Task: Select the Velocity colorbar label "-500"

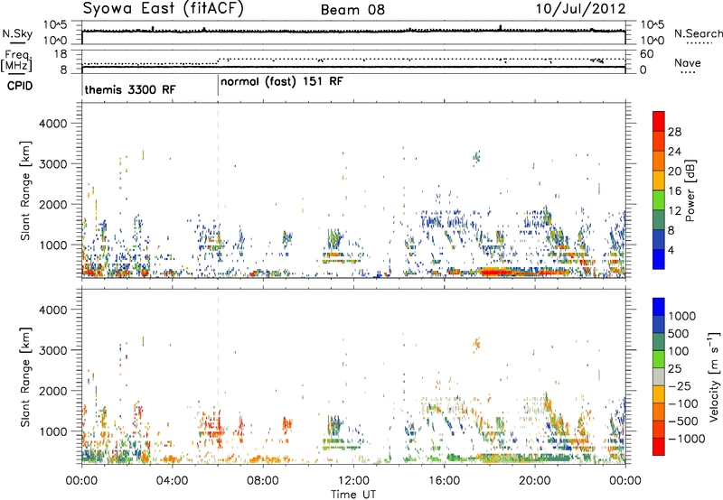Action: point(683,421)
